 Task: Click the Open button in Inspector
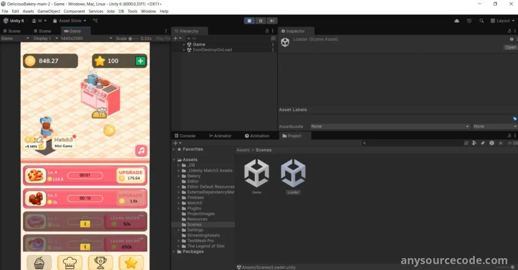pos(510,48)
